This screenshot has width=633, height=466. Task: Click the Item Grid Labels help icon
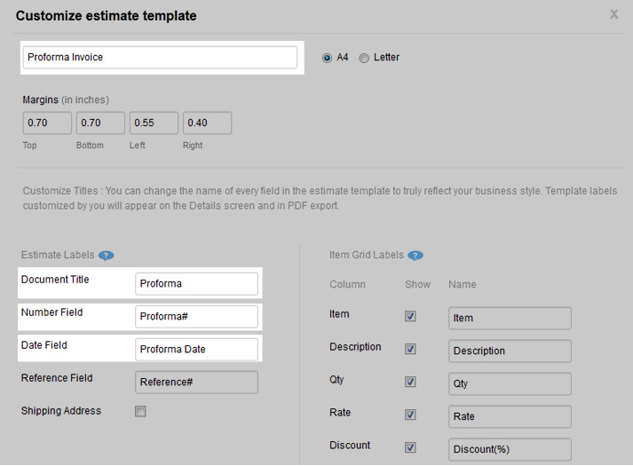415,256
